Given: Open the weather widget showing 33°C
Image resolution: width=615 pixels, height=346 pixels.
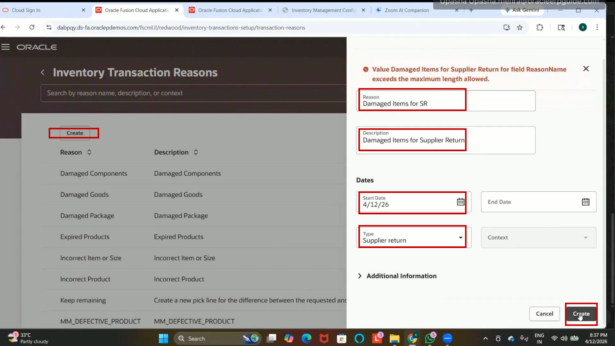Looking at the screenshot, I should pos(28,338).
